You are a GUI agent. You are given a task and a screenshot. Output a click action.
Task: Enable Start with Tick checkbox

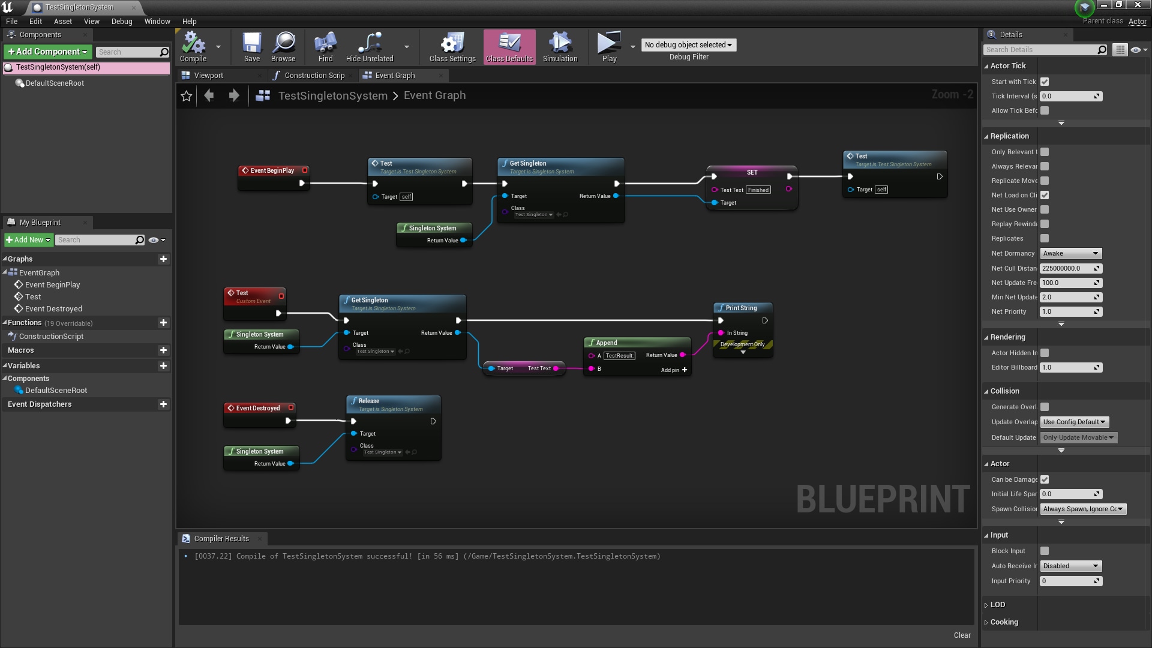tap(1045, 81)
